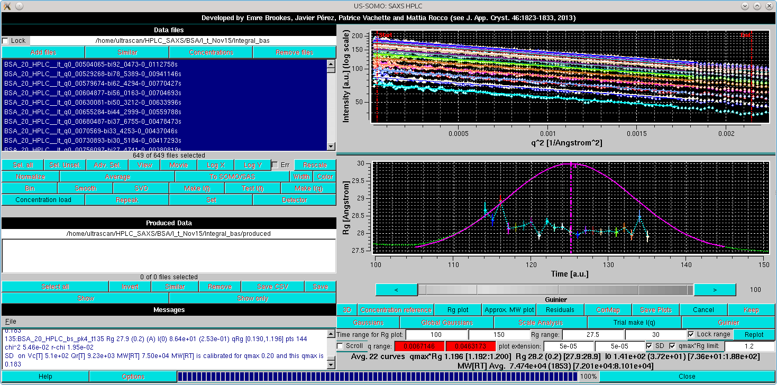Image resolution: width=777 pixels, height=385 pixels.
Task: Click the Similar button under Data files
Action: (127, 52)
